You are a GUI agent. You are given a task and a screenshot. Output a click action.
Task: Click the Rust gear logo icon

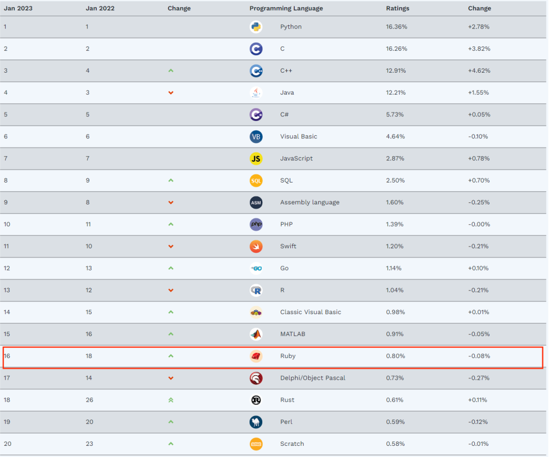[x=256, y=400]
